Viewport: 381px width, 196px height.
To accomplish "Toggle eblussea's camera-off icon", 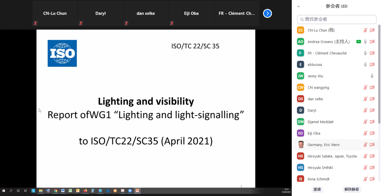I will (x=372, y=64).
